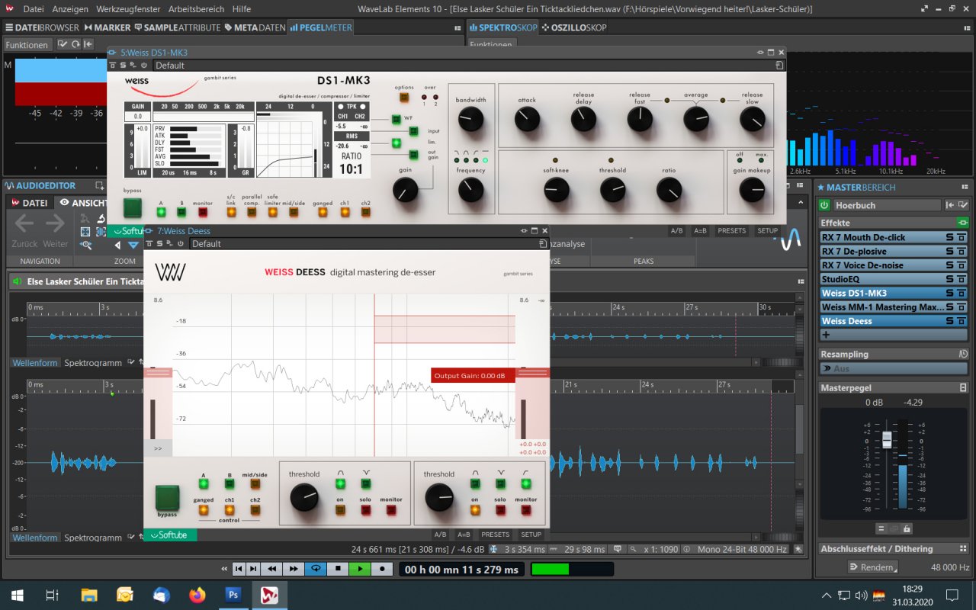Toggle the red monitor LED in DS1-MK3
976x610 pixels.
coord(203,212)
